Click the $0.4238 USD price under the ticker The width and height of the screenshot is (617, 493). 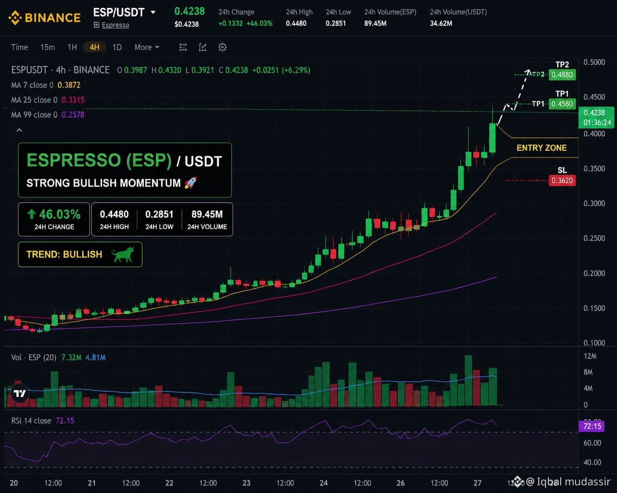(187, 24)
